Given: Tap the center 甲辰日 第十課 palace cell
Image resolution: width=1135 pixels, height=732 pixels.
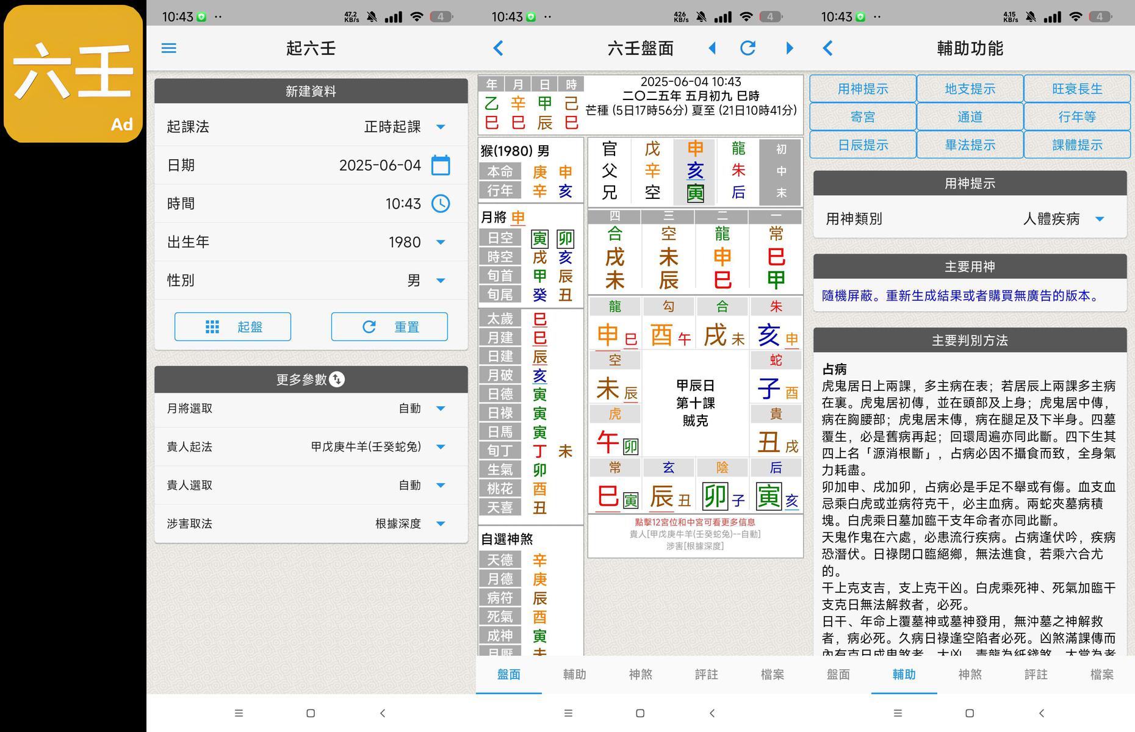Looking at the screenshot, I should tap(695, 403).
